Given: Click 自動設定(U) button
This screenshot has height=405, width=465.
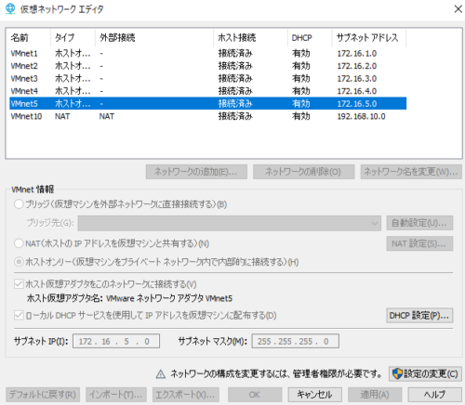Looking at the screenshot, I should coord(419,223).
